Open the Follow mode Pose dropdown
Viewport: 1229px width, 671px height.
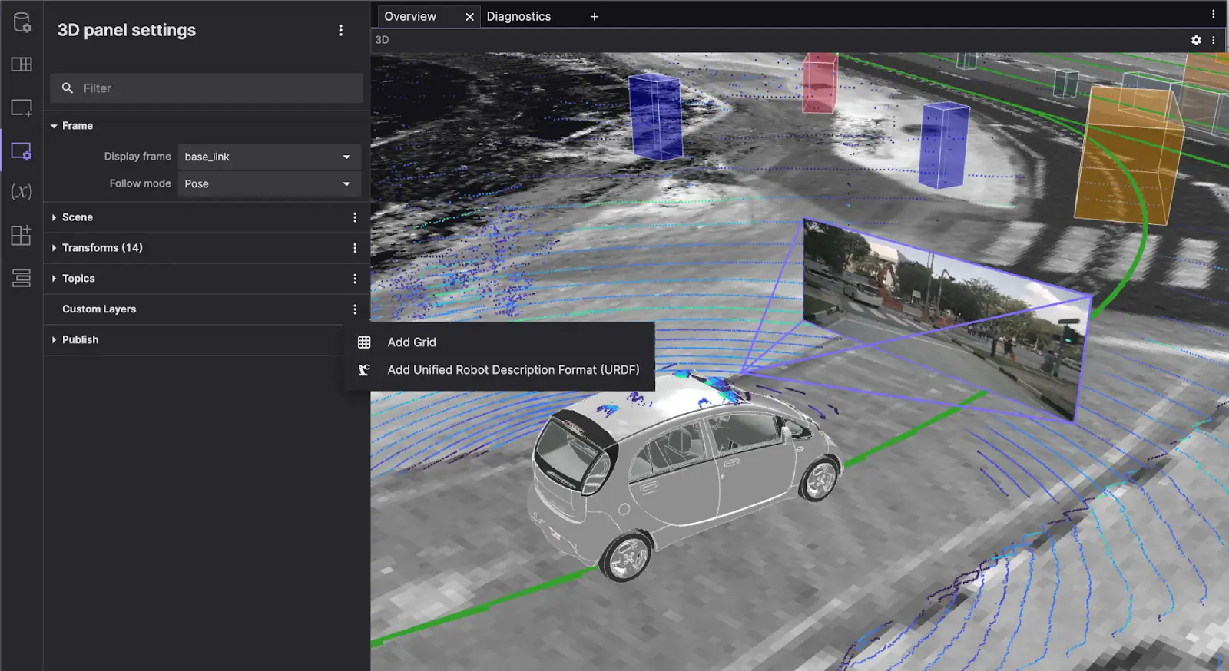click(270, 184)
